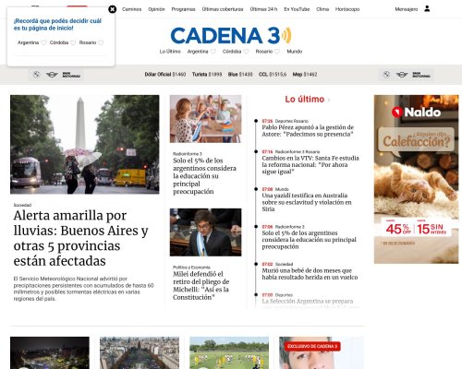Open En YouTube link
The width and height of the screenshot is (462, 369).
click(x=297, y=9)
